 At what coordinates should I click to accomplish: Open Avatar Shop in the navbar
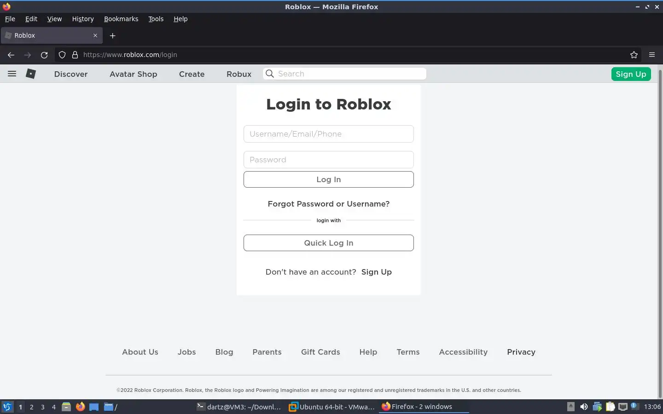click(134, 74)
